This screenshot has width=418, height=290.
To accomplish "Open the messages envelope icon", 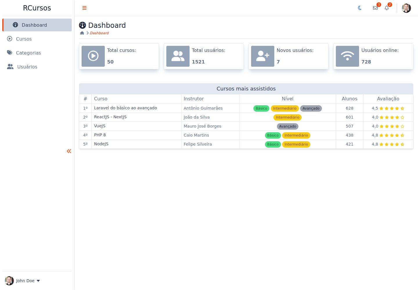I will [x=375, y=8].
